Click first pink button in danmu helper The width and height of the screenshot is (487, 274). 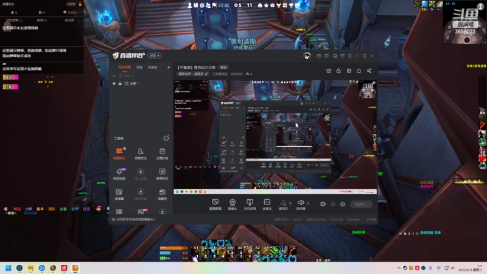click(10, 77)
